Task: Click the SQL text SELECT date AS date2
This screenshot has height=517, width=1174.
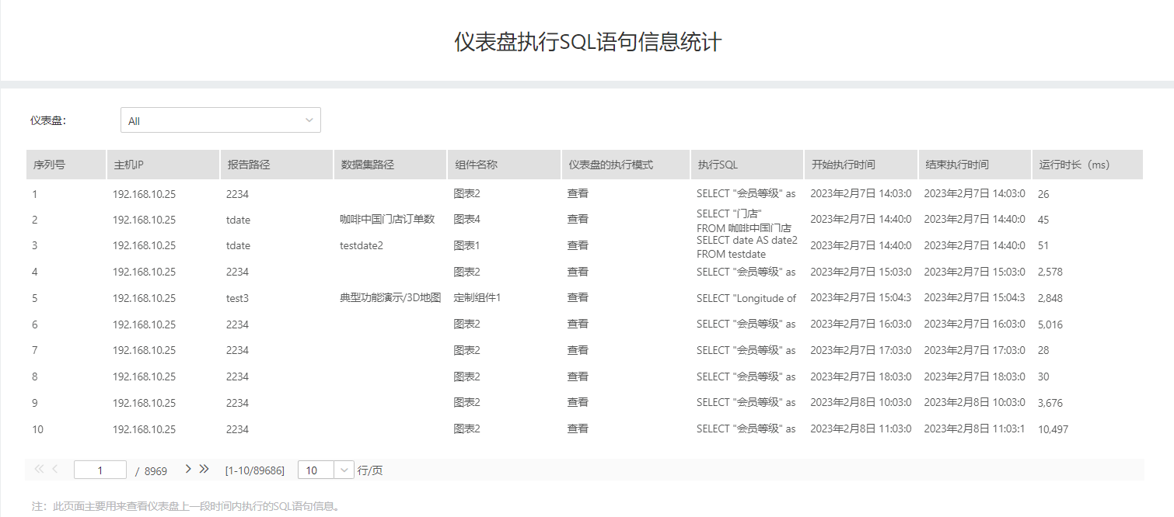Action: coord(746,240)
